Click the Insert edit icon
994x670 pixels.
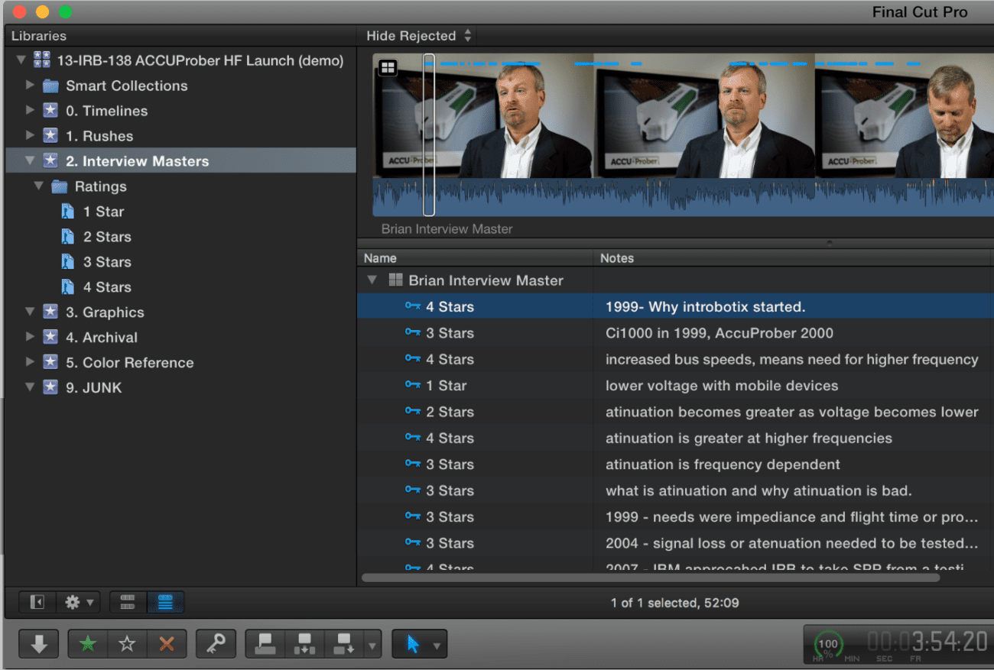(x=304, y=644)
